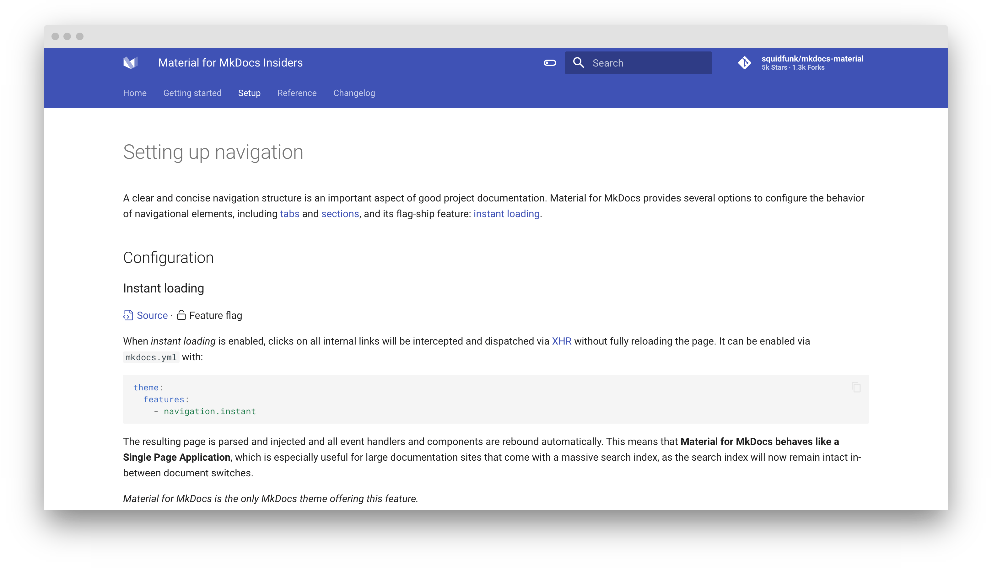Open squidfunk/mkdocs-material repository link
Image resolution: width=992 pixels, height=573 pixels.
812,59
